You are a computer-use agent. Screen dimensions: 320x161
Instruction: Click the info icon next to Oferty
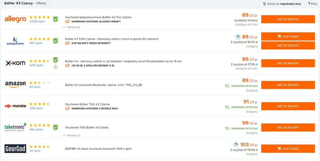[x=48, y=3]
